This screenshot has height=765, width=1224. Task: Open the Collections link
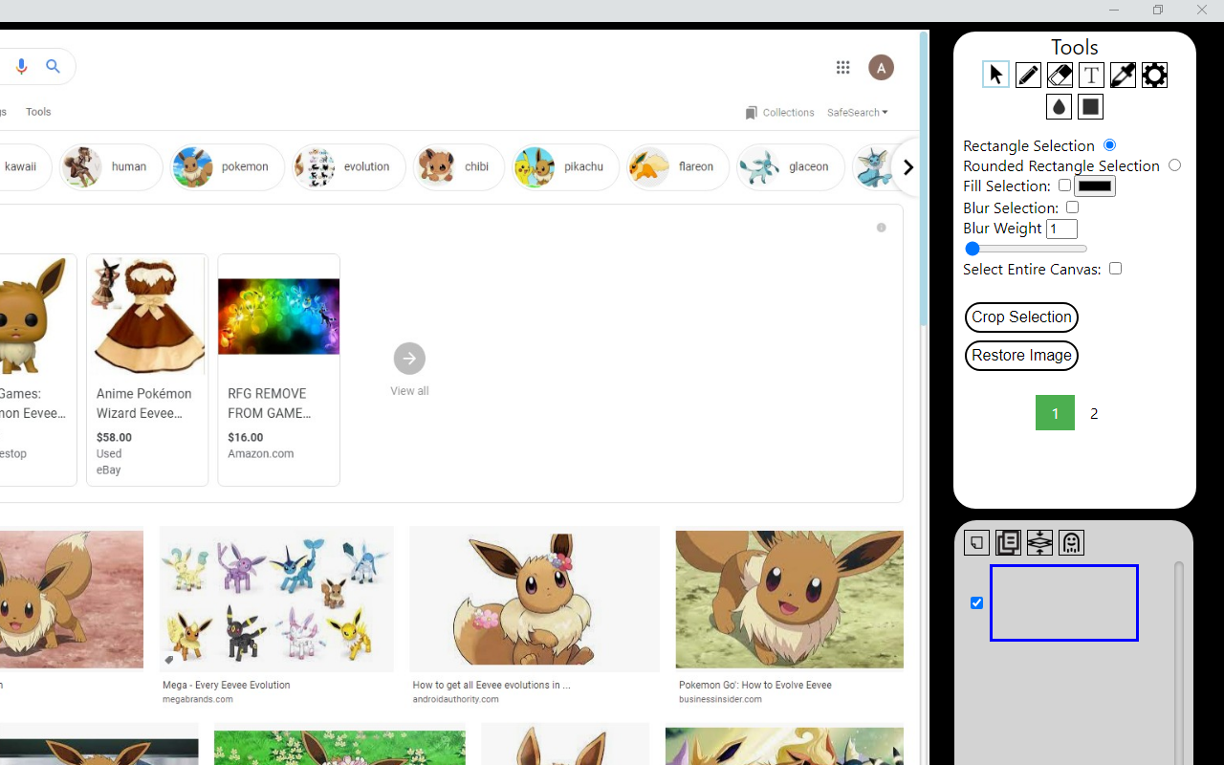[788, 113]
